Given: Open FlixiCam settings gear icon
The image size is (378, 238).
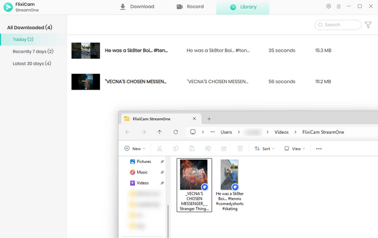Looking at the screenshot, I should coord(328,6).
